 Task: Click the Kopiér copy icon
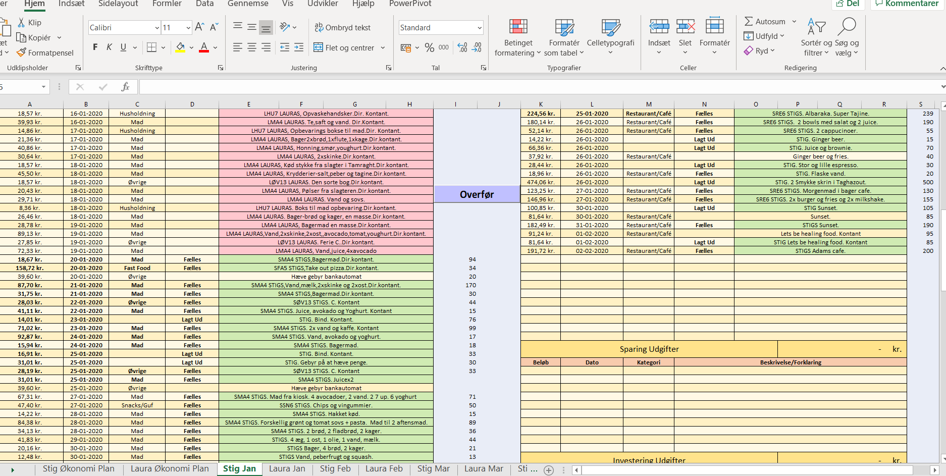pyautogui.click(x=21, y=38)
